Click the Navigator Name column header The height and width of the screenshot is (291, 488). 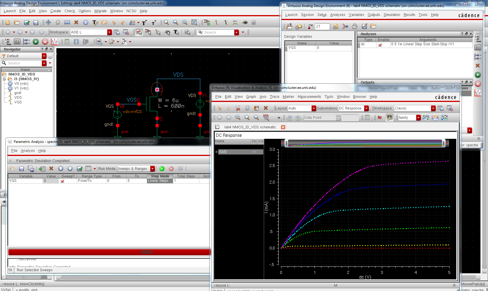[x=25, y=70]
